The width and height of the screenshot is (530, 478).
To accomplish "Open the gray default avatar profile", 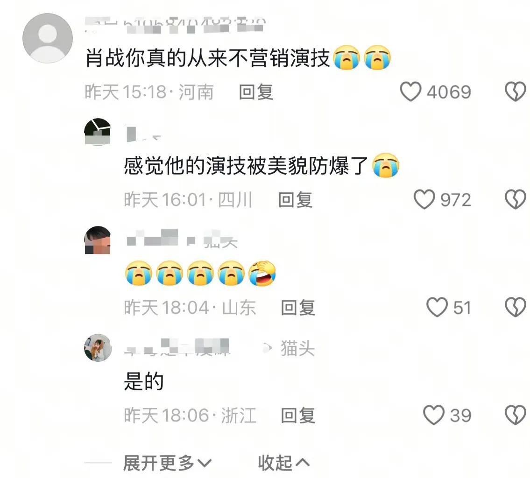I will 48,38.
